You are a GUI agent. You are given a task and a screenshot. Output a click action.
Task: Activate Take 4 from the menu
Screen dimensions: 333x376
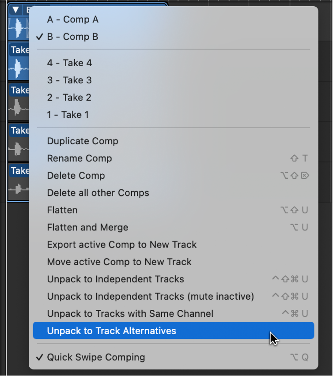pyautogui.click(x=69, y=63)
